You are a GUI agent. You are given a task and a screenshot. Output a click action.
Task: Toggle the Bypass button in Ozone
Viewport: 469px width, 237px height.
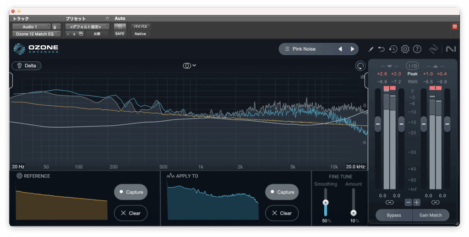[x=393, y=215]
